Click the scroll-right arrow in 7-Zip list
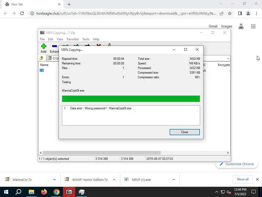This screenshot has width=262, height=197. tap(228, 153)
